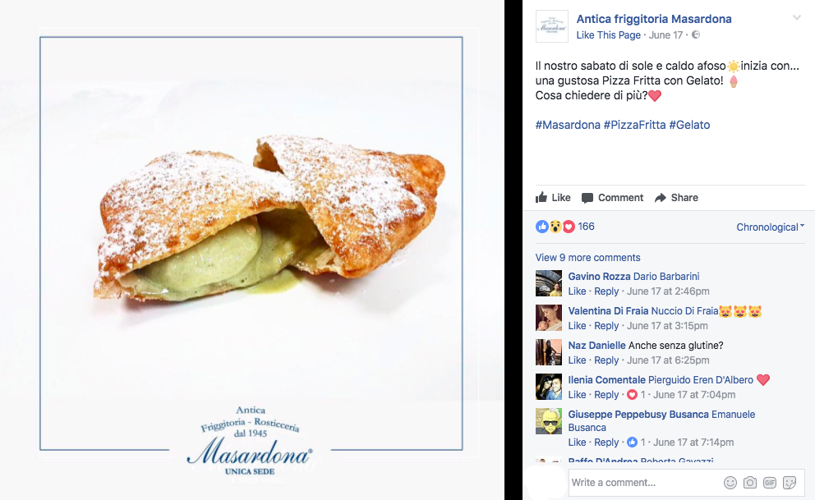Image resolution: width=815 pixels, height=500 pixels.
Task: Attach a photo using the camera icon
Action: (750, 483)
